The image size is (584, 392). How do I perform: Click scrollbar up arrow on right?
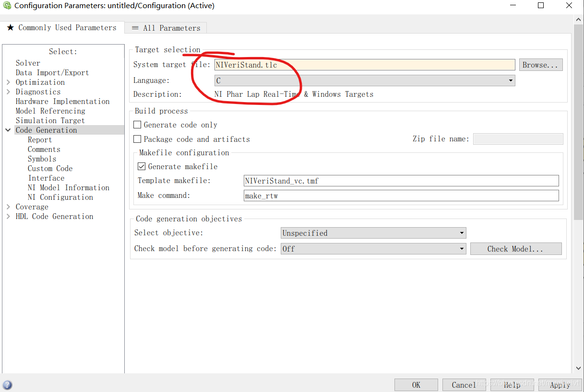click(579, 20)
